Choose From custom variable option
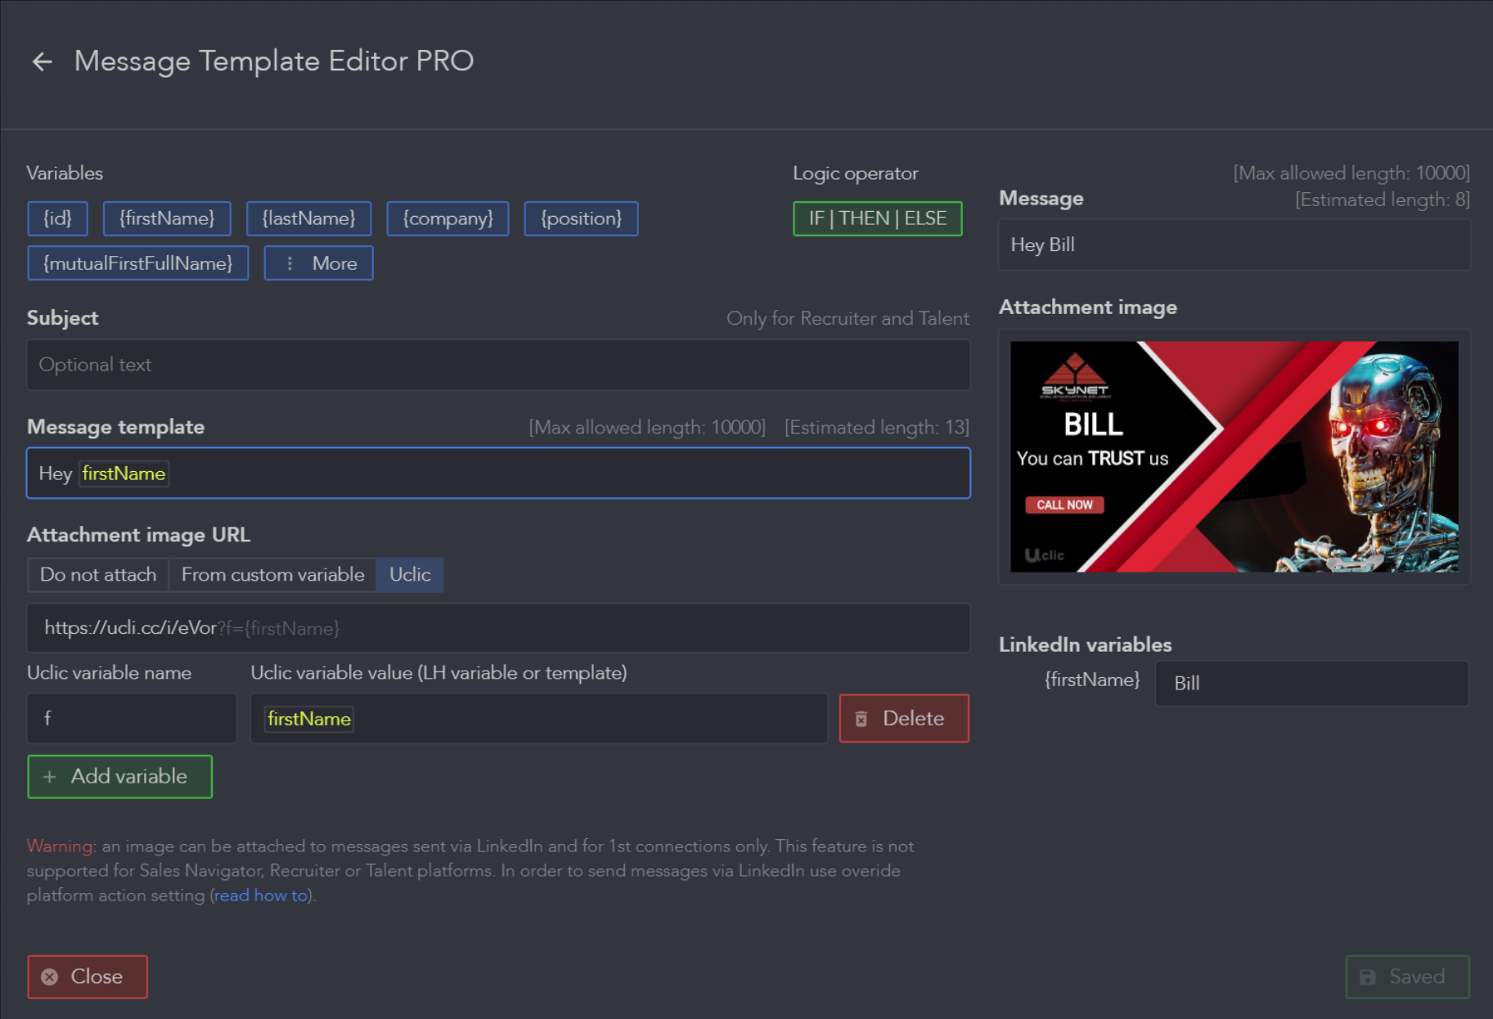This screenshot has width=1493, height=1019. (272, 575)
